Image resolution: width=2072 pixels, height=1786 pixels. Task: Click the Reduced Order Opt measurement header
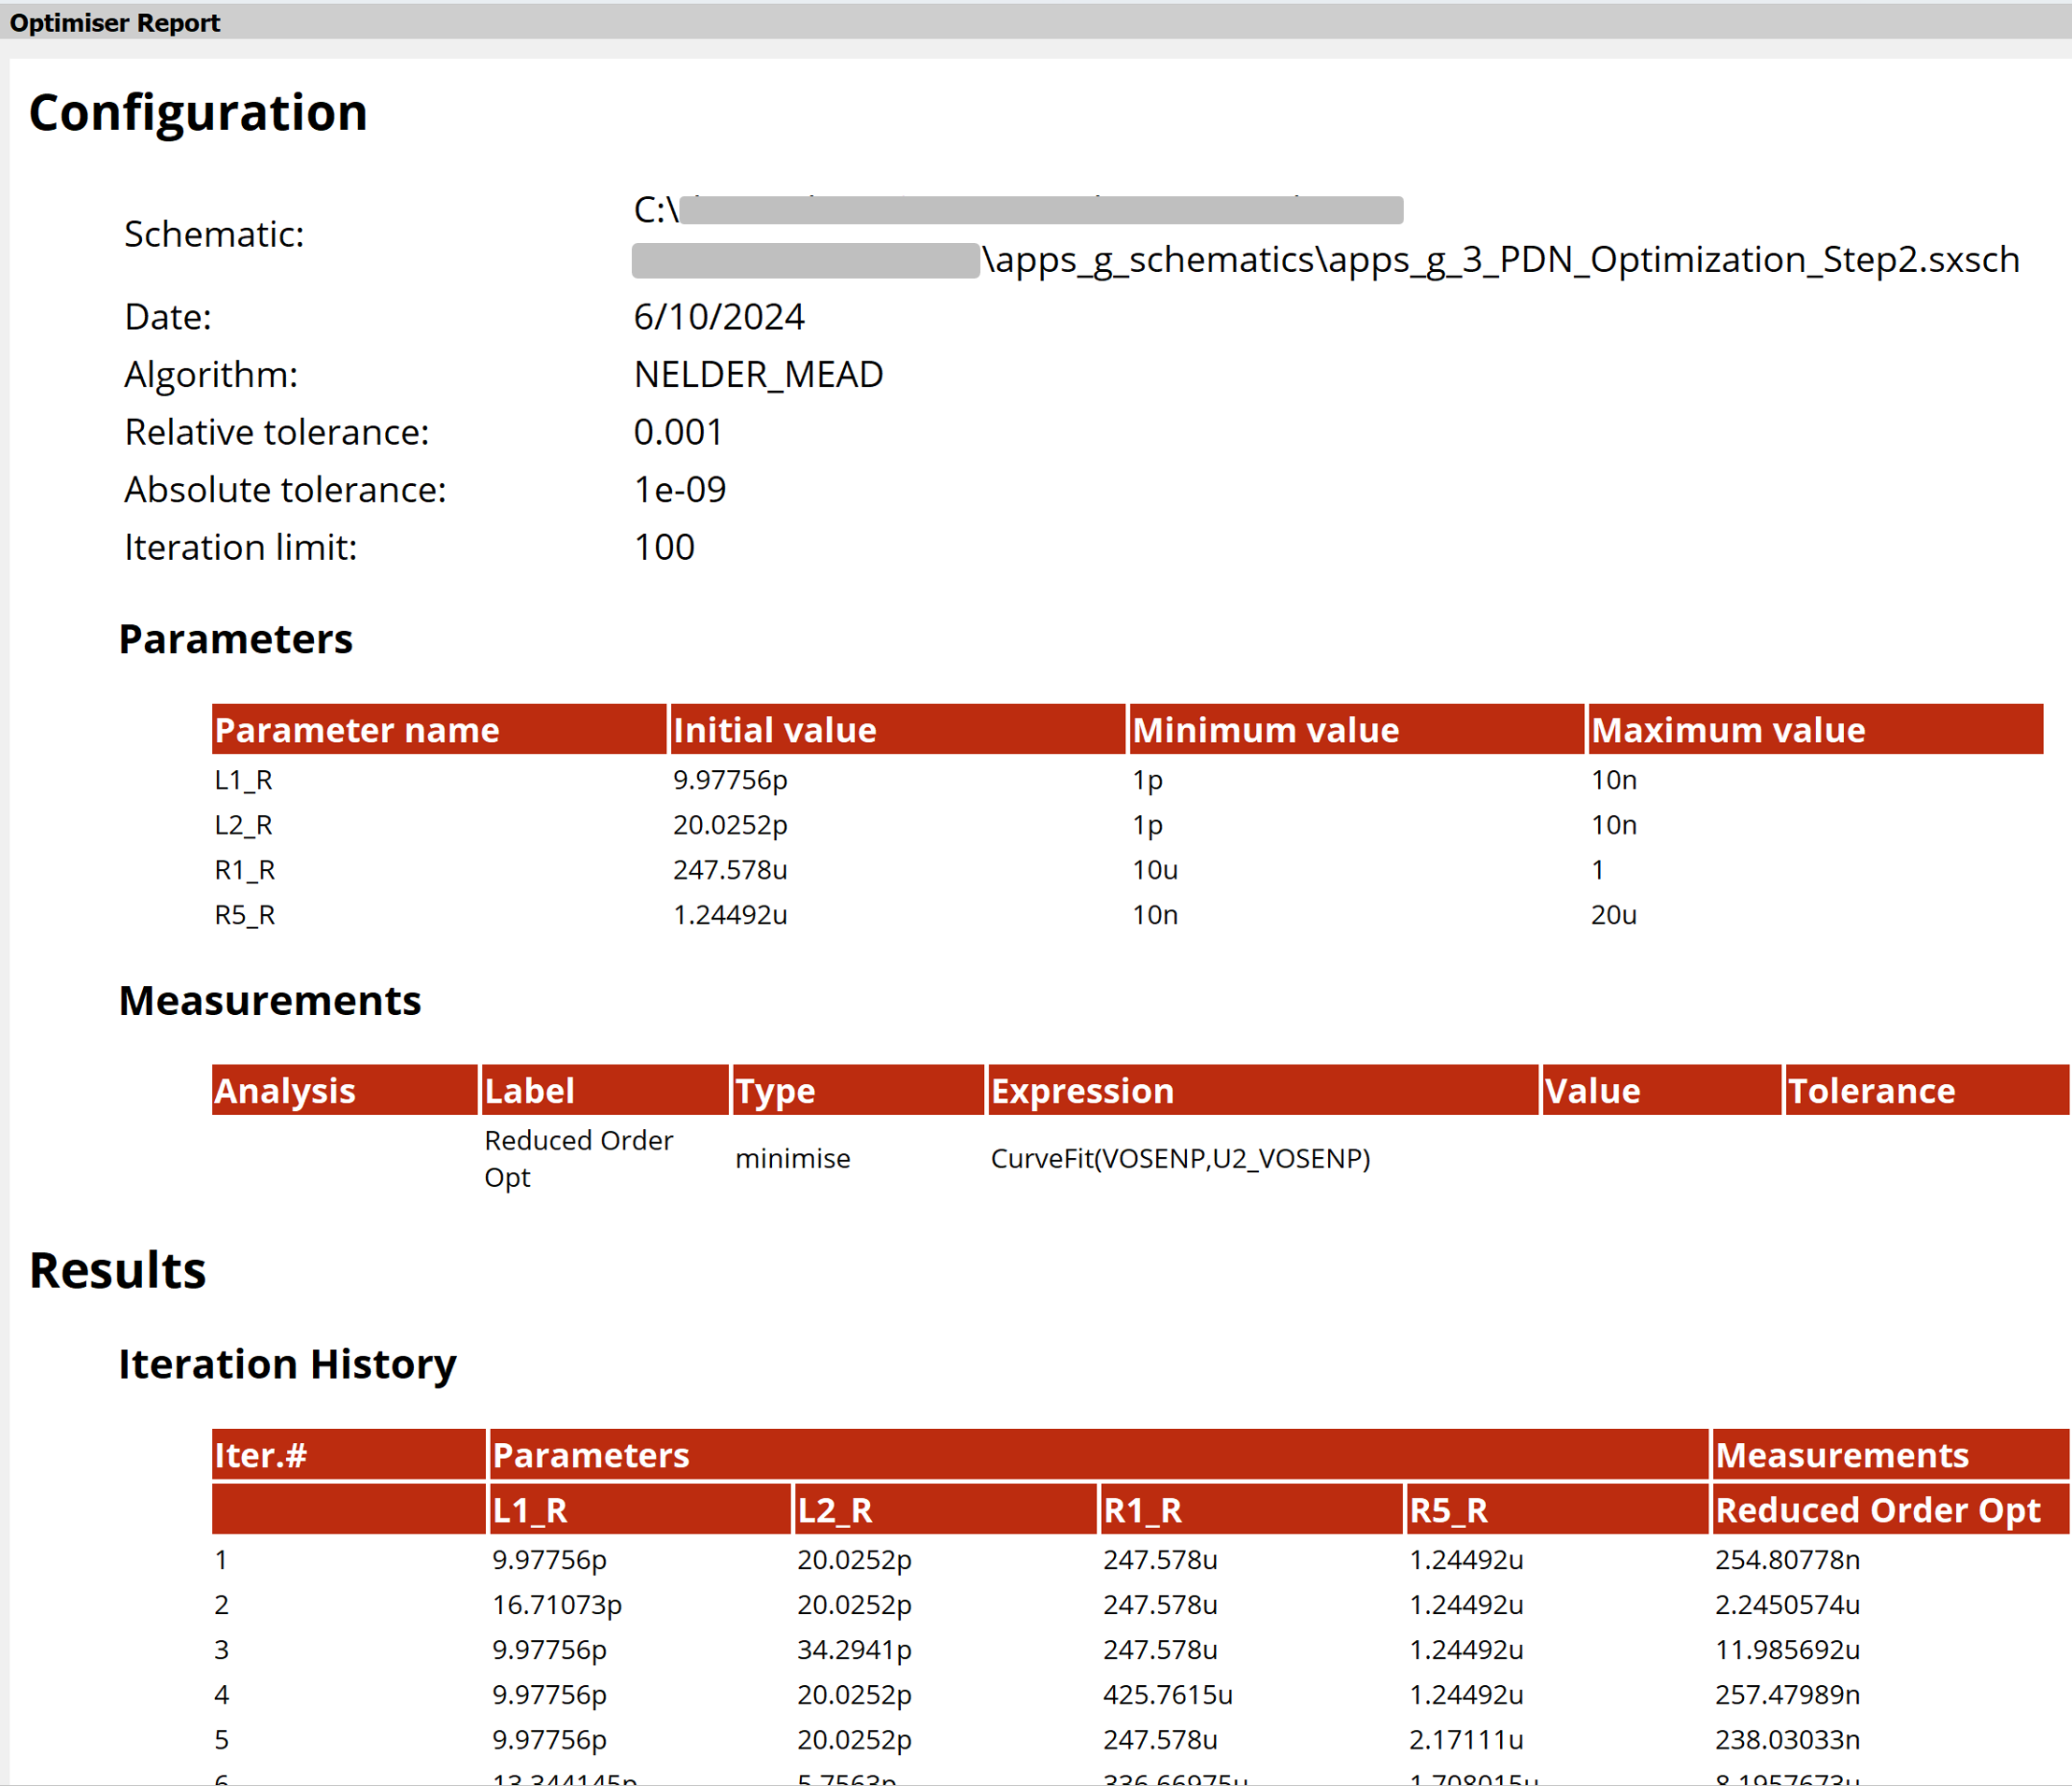click(x=1877, y=1510)
